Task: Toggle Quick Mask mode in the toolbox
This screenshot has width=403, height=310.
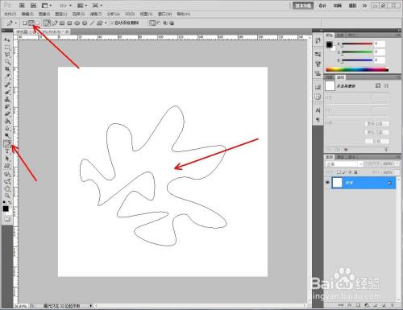Action: [x=7, y=219]
